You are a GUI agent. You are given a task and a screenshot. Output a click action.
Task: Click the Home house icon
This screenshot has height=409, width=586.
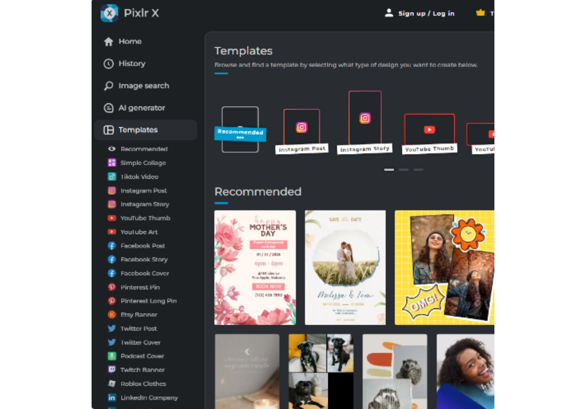[x=109, y=41]
